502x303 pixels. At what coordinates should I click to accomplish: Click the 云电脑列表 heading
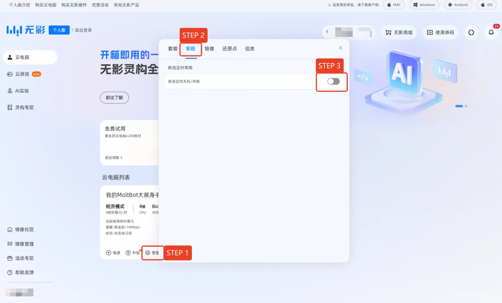pyautogui.click(x=116, y=177)
